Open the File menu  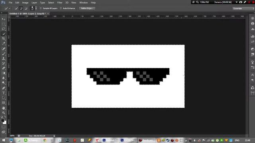10,3
